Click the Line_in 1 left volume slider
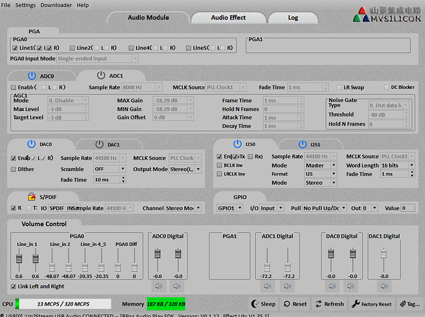This screenshot has height=317, width=425. pyautogui.click(x=19, y=259)
